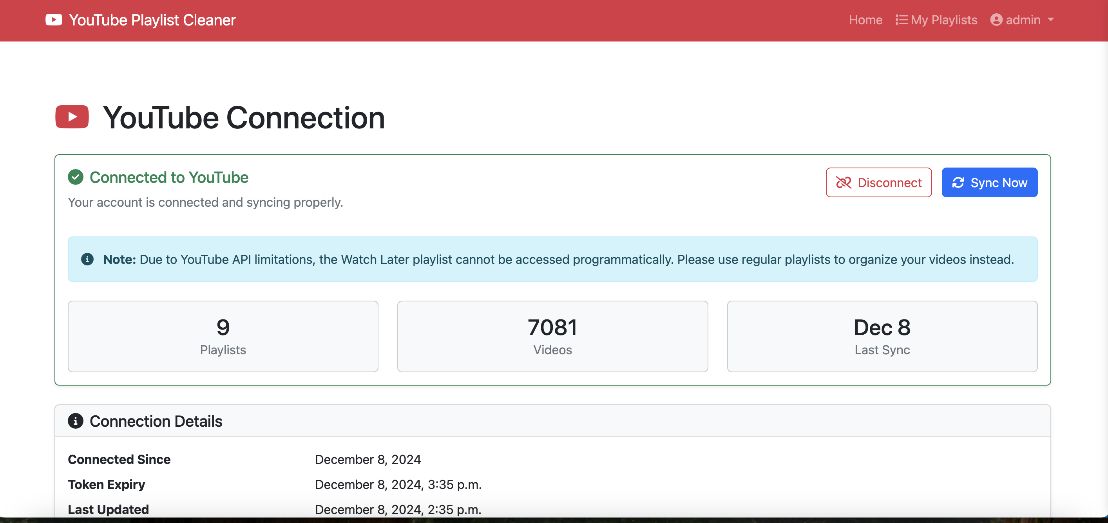Open My Playlists from the navbar
This screenshot has height=523, width=1108.
click(x=936, y=20)
